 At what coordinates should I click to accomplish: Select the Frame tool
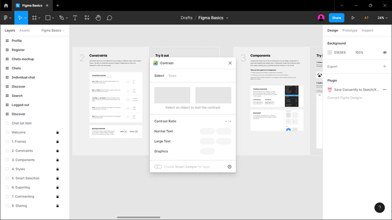(34, 18)
